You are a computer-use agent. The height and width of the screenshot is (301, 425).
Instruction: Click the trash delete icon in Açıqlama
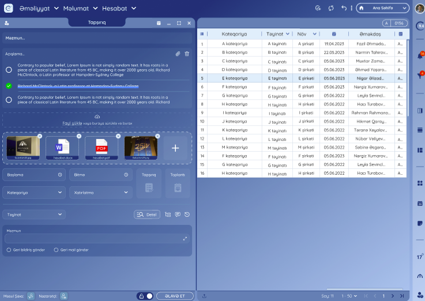[x=187, y=54]
